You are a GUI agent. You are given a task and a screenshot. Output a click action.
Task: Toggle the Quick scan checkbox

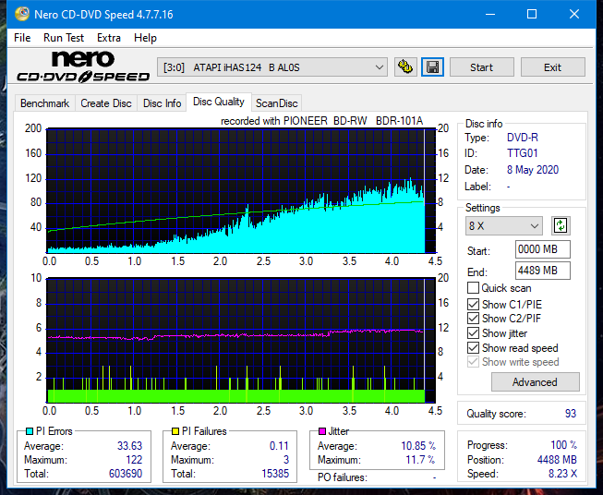pos(473,288)
